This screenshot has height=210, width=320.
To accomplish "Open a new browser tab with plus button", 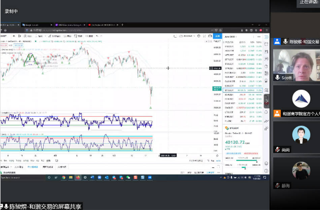I will pos(123,24).
